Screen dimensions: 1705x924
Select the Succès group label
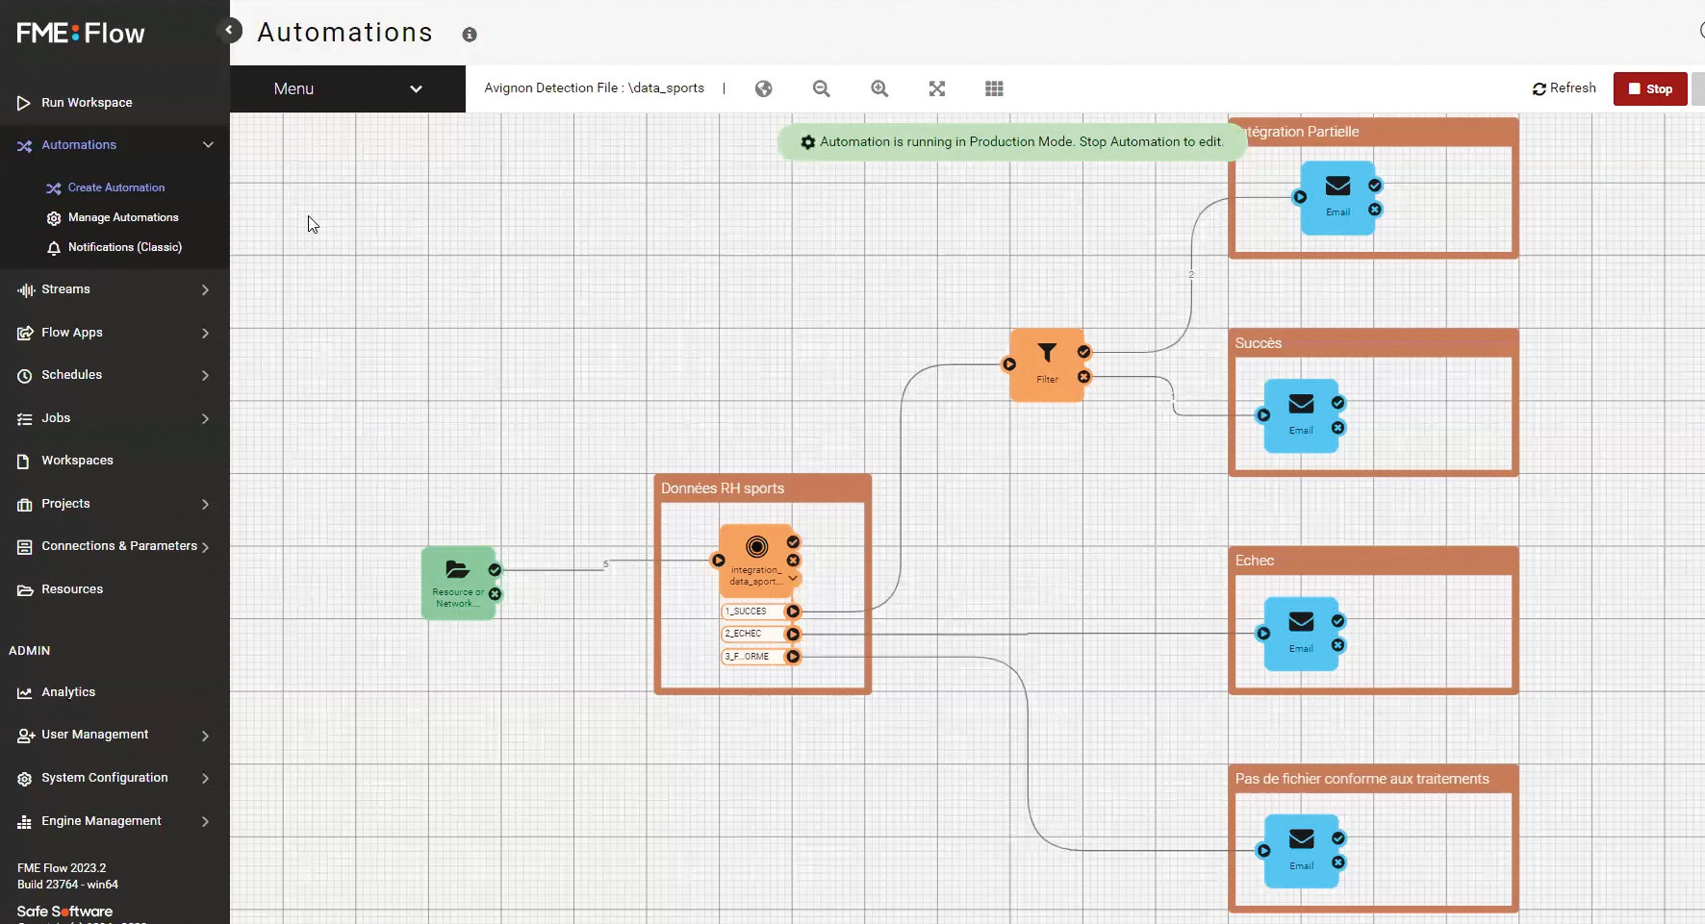click(x=1259, y=343)
